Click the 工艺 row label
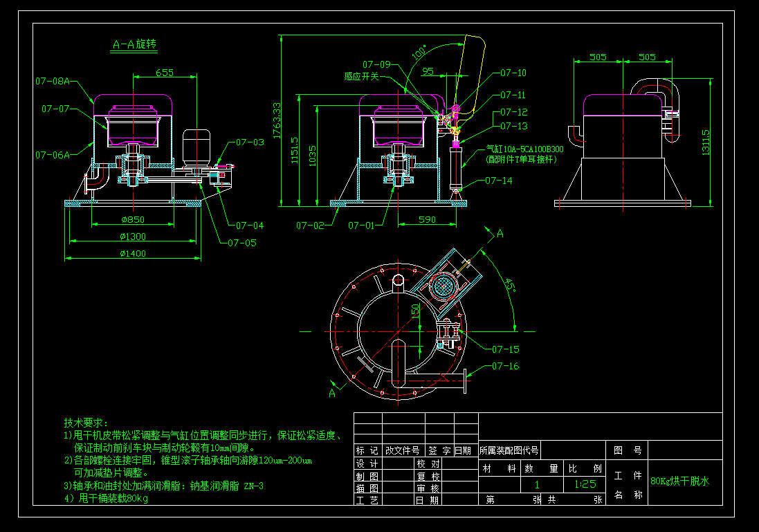Viewport: 759px width, 532px height. point(367,500)
